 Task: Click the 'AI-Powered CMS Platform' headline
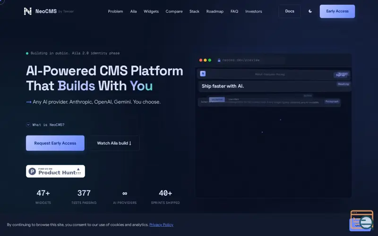click(x=104, y=71)
